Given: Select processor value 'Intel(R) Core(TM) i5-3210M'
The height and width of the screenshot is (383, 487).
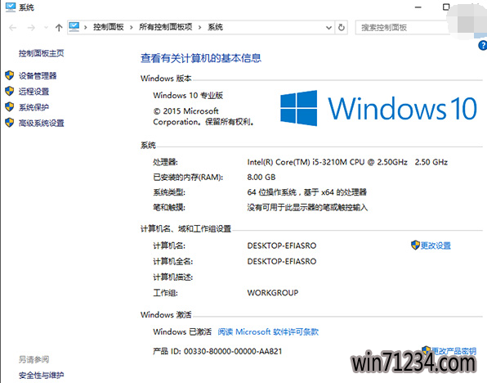Looking at the screenshot, I should [x=297, y=162].
